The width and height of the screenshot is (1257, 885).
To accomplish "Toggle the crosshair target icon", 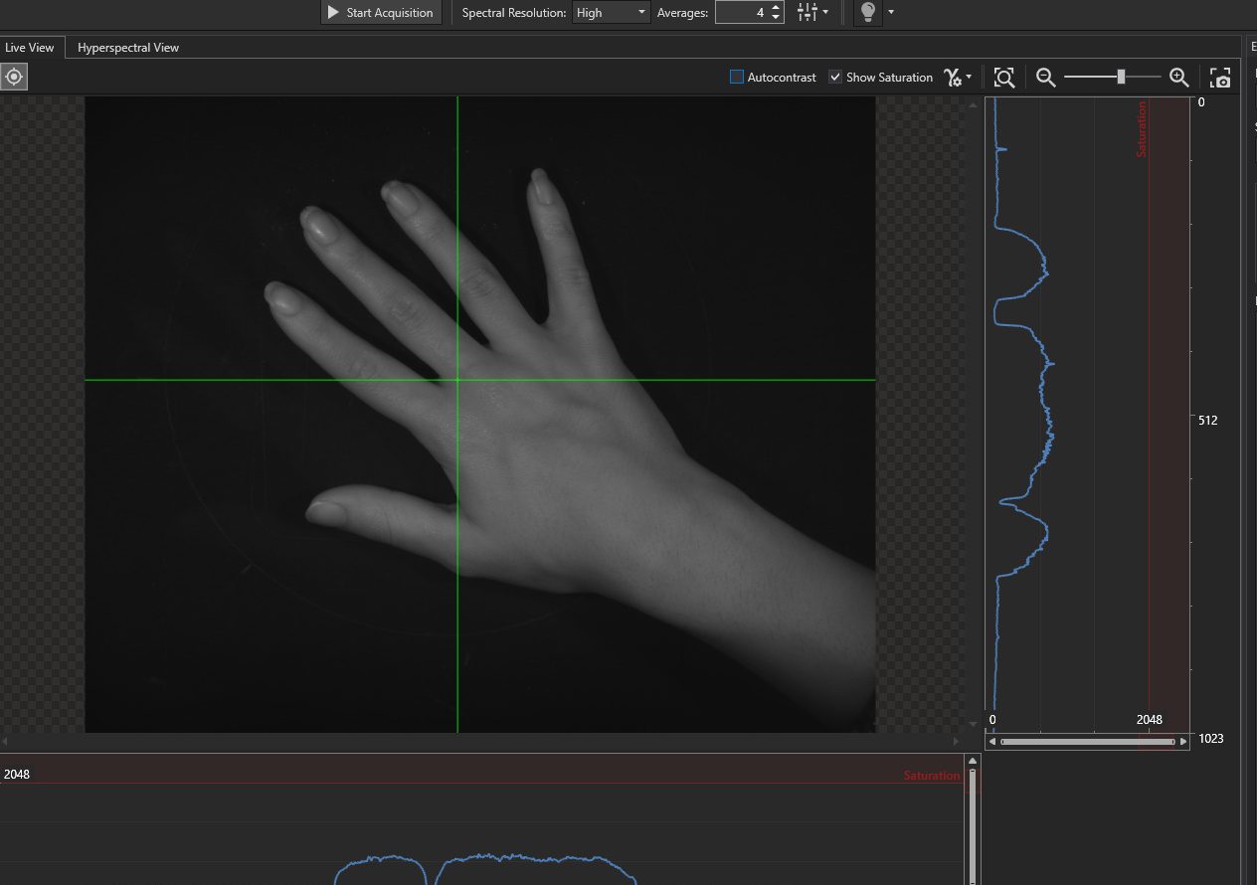I will (x=14, y=78).
